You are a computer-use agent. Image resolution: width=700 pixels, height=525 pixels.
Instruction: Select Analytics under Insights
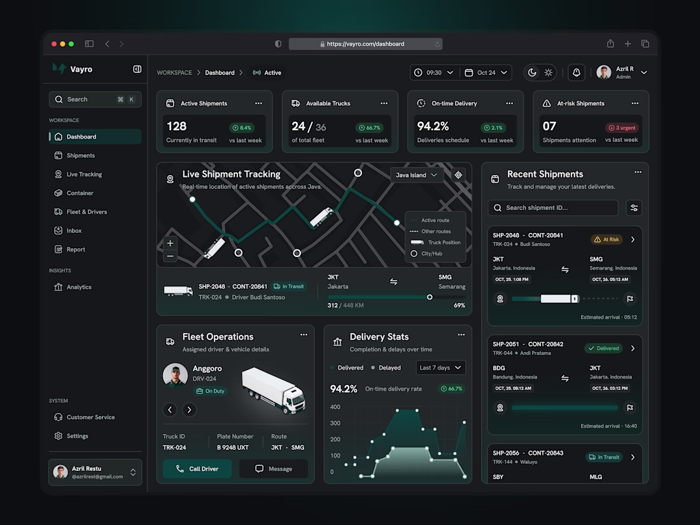[95, 287]
